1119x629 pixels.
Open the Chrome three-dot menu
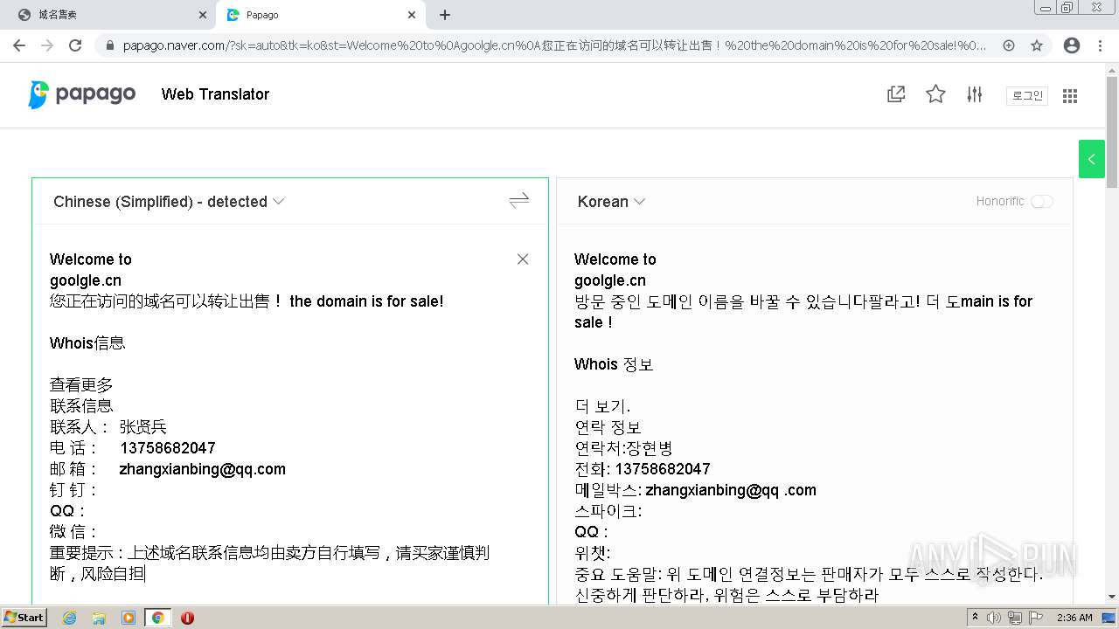1100,45
